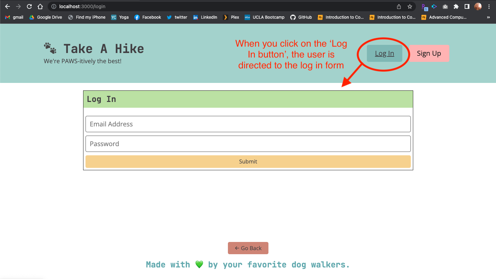Open the Facebook bookmark
The width and height of the screenshot is (496, 279).
[x=148, y=17]
